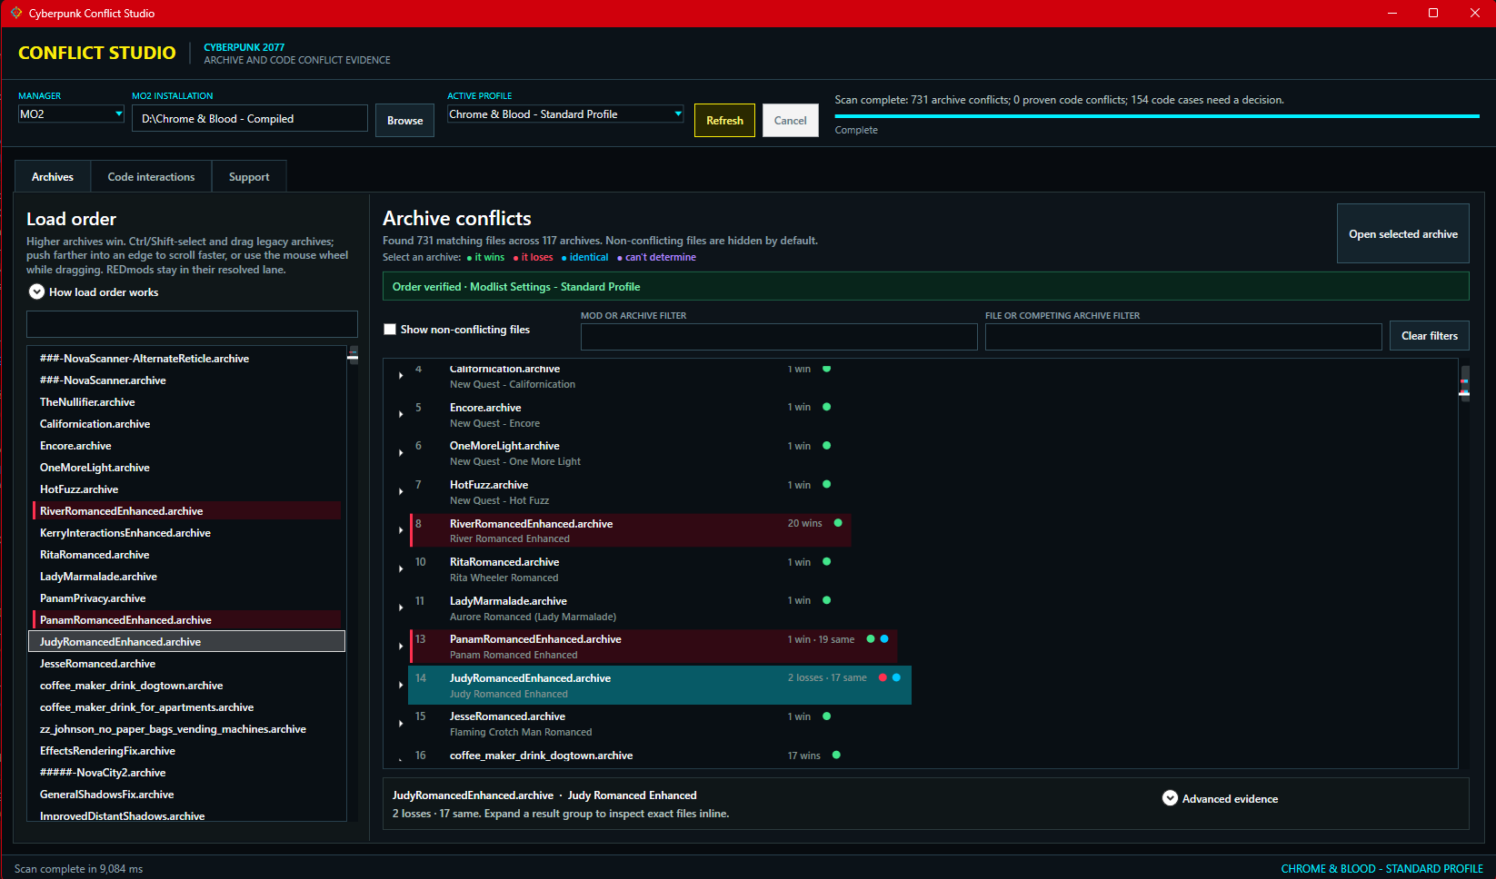Click 'CHROME & BLOOD - STANDARD PROFILE' status text
Image resolution: width=1496 pixels, height=879 pixels.
(1381, 869)
